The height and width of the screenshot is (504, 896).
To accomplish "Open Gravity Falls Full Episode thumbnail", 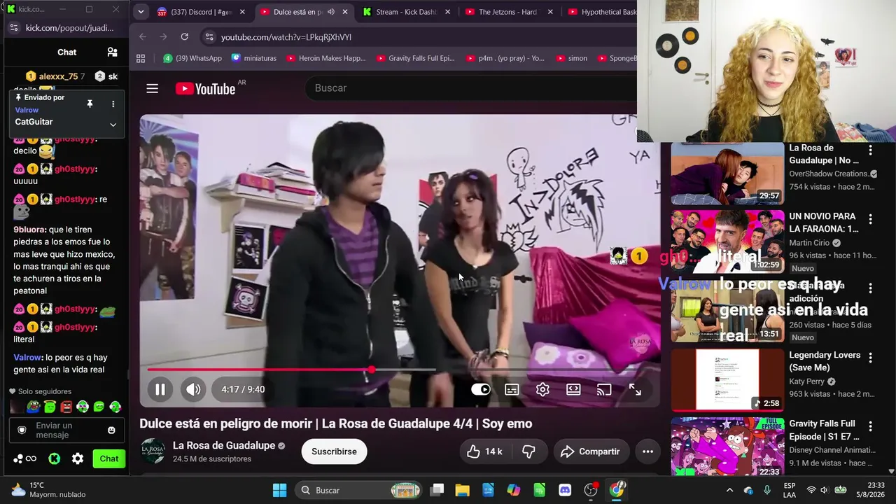I will point(727,447).
